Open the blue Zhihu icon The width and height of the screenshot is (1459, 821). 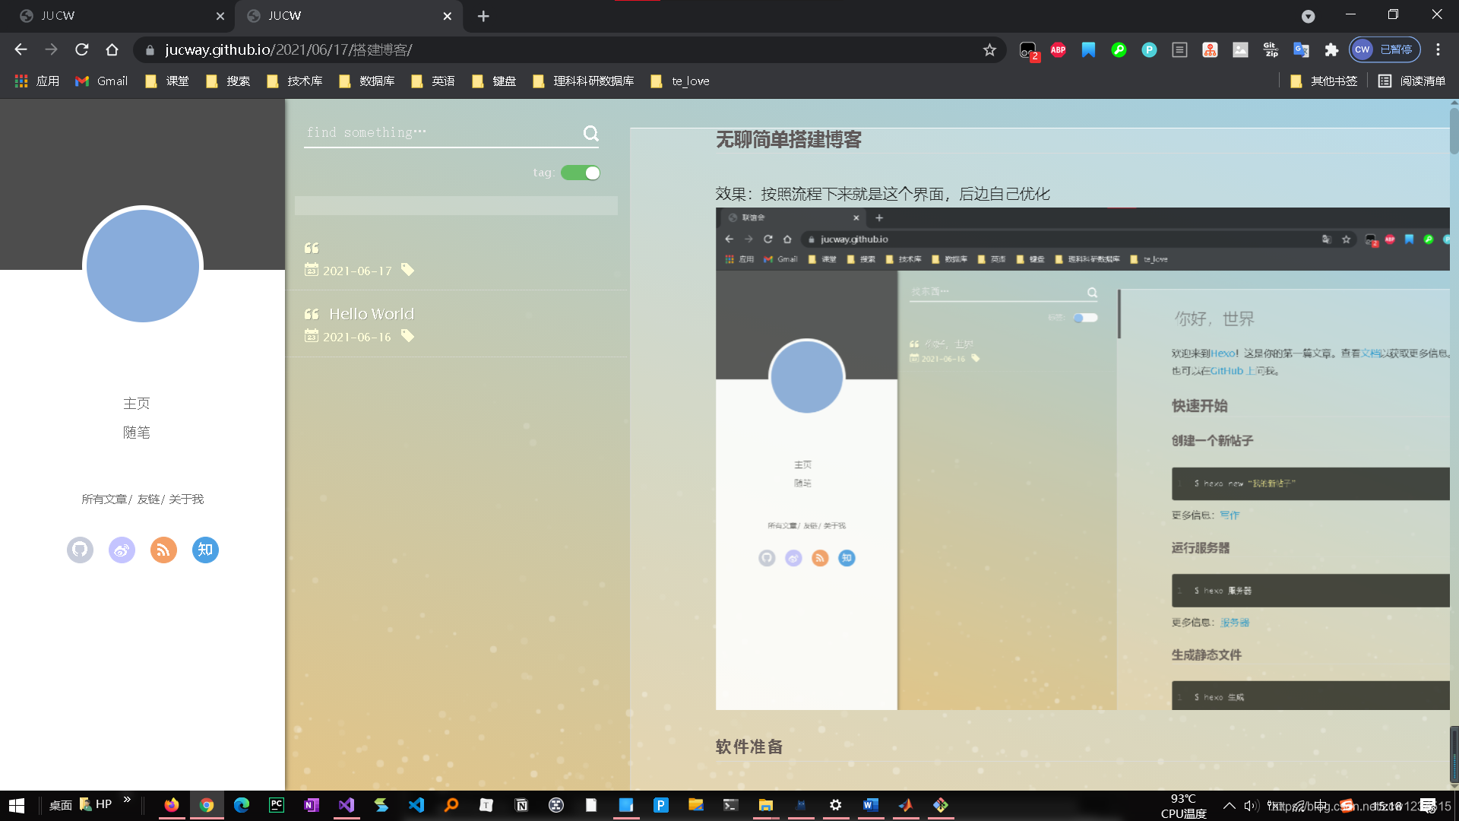coord(205,550)
